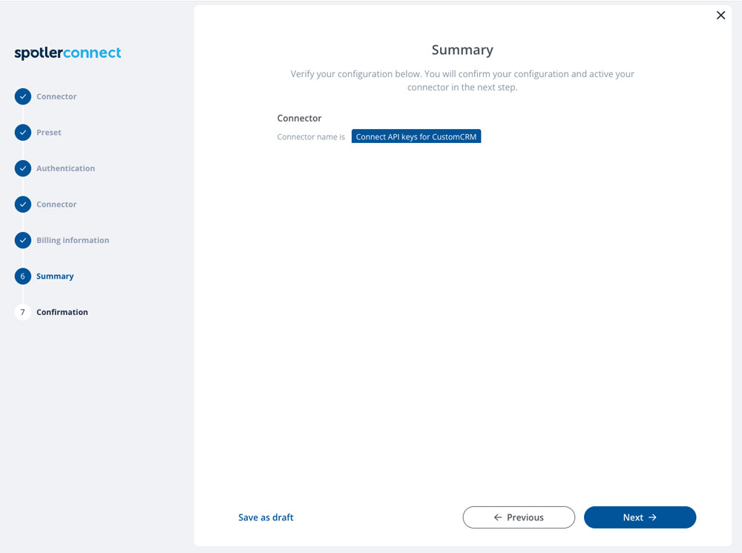Image resolution: width=742 pixels, height=553 pixels.
Task: Close the wizard with the X icon
Action: pos(720,16)
